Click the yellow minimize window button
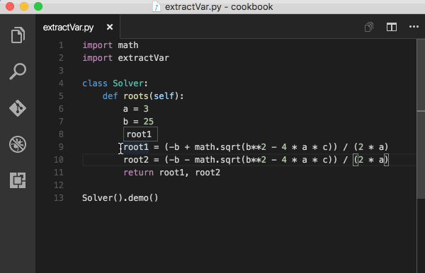Screen dimensions: 425x273 (x=24, y=6)
